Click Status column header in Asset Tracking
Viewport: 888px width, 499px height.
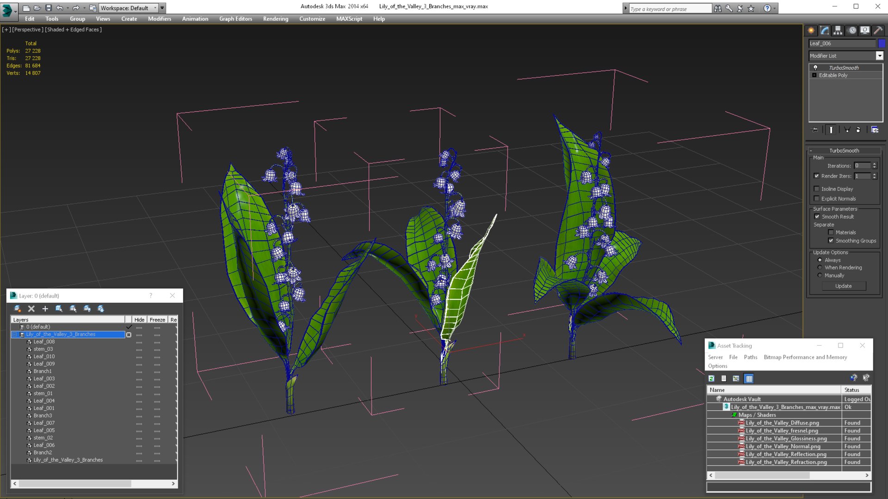tap(856, 390)
